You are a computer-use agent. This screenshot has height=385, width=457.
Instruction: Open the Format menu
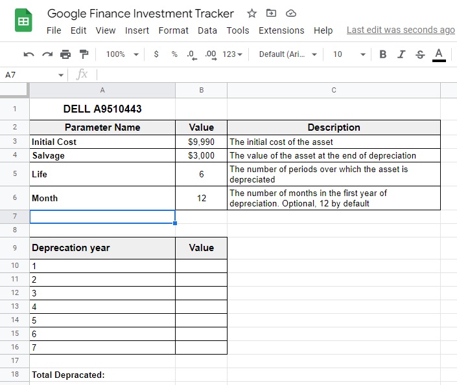point(174,30)
